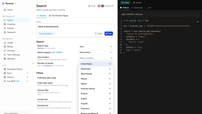The height and width of the screenshot is (114, 202).
Task: Click the TRY "PEOPLE" badge
Action: coord(57,52)
